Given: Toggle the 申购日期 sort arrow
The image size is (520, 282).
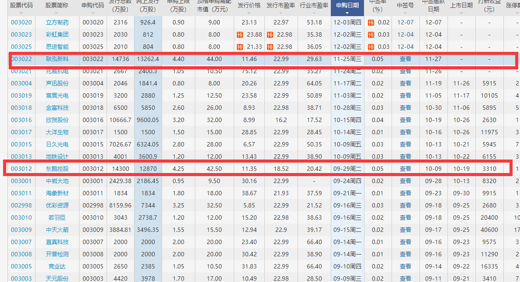Looking at the screenshot, I should tap(347, 13).
